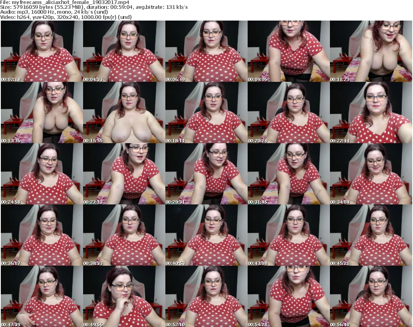
Task: View the frame at timestamp 00:54:24
Action: 288,296
